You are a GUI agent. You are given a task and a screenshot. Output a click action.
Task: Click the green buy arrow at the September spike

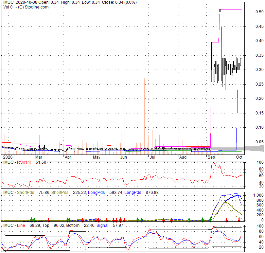(211, 220)
